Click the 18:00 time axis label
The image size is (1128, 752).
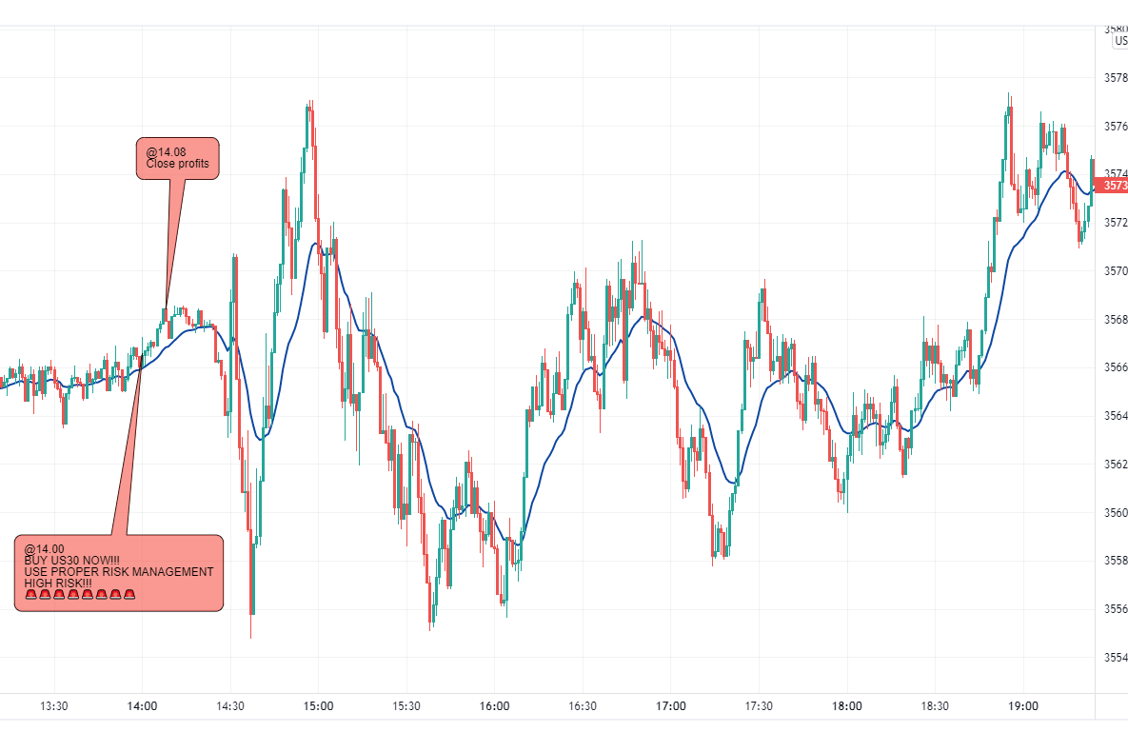846,706
